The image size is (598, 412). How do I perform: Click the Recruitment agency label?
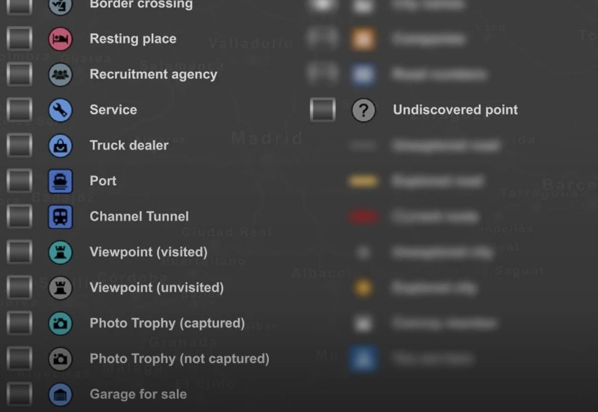point(153,74)
